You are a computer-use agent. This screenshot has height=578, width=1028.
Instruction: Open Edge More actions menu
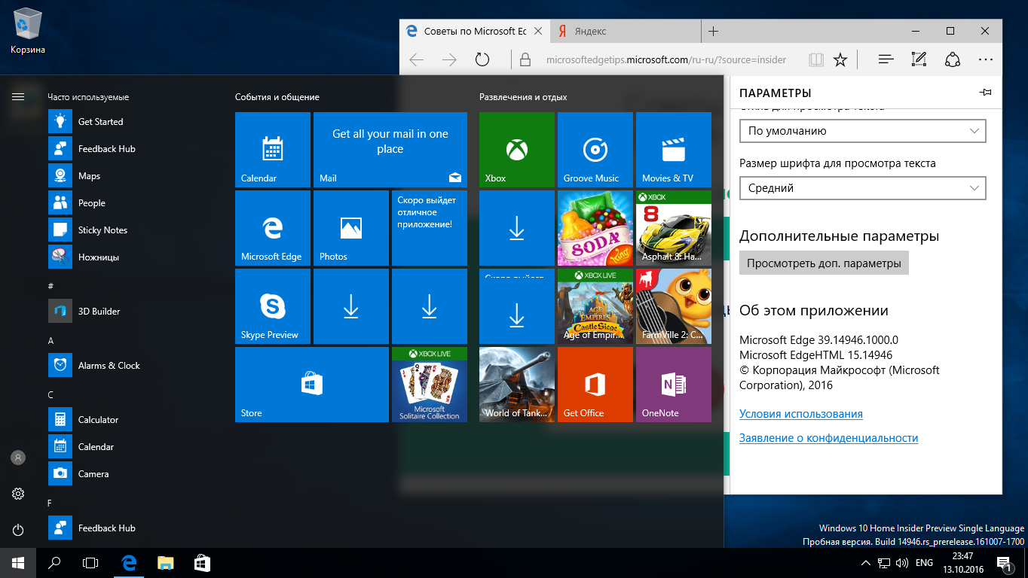tap(986, 59)
